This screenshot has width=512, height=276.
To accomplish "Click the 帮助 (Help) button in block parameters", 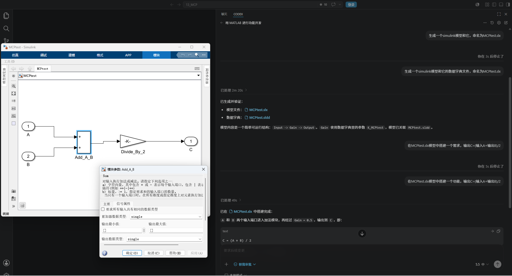I will (175, 253).
